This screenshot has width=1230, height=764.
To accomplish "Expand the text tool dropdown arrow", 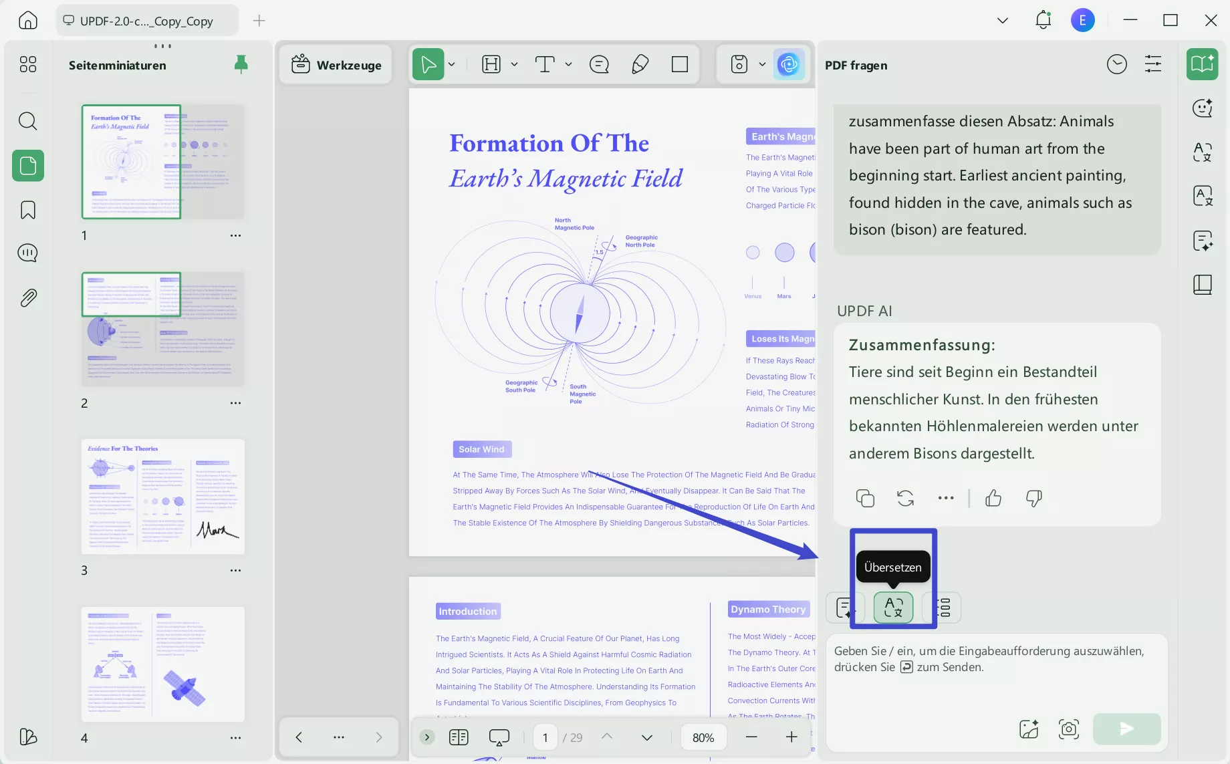I will tap(568, 64).
